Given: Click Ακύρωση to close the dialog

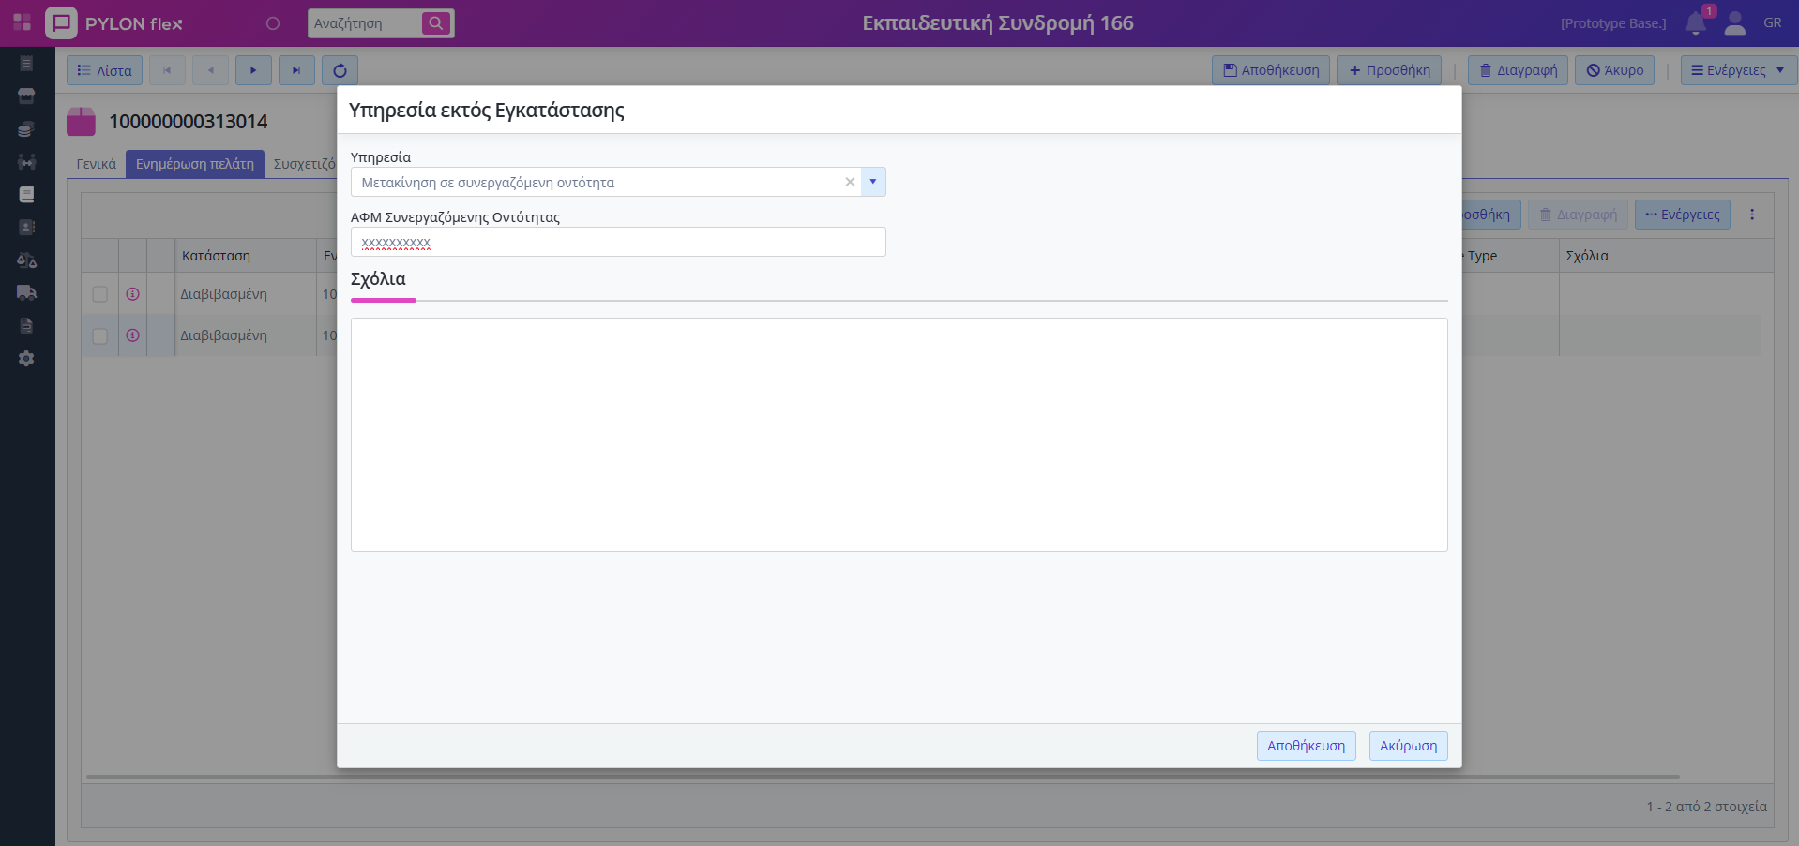Looking at the screenshot, I should 1408,746.
